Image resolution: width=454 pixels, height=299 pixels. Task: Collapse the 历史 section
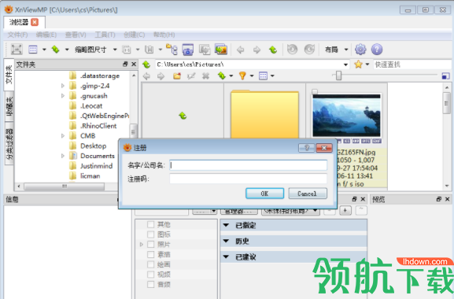pyautogui.click(x=226, y=241)
